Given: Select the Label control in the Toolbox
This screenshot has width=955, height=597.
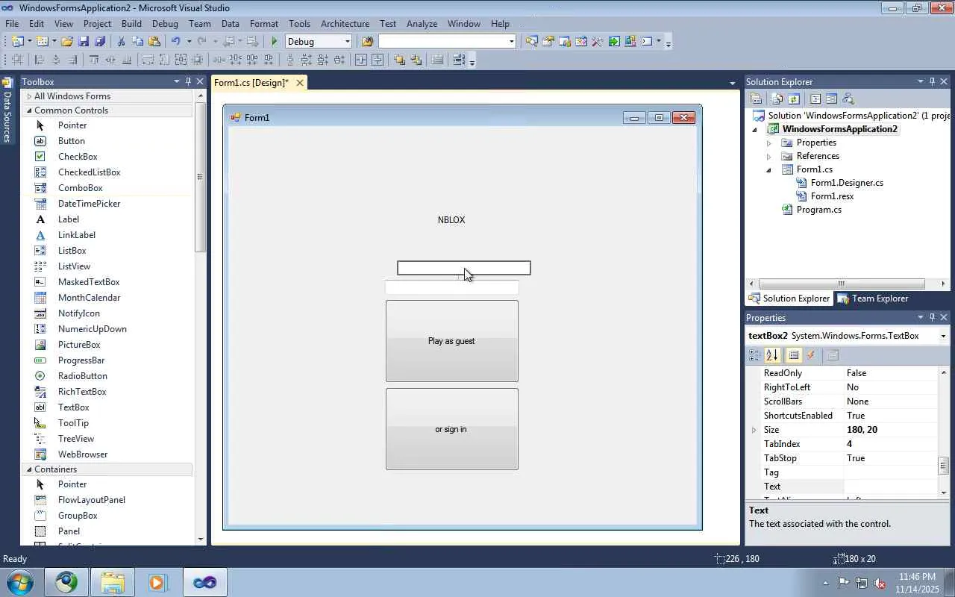Looking at the screenshot, I should coord(69,219).
